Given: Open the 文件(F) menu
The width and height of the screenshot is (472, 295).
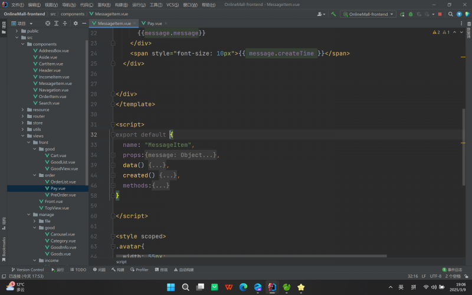Looking at the screenshot, I should pyautogui.click(x=18, y=5).
